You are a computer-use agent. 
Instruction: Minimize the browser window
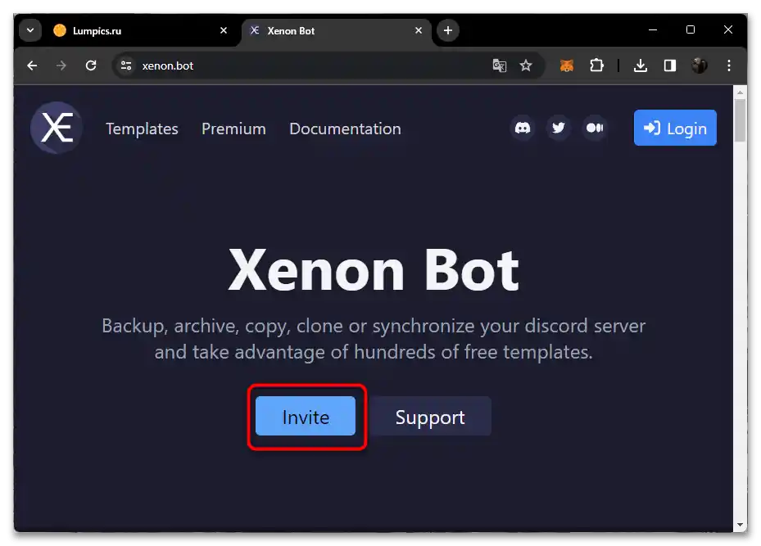[653, 30]
